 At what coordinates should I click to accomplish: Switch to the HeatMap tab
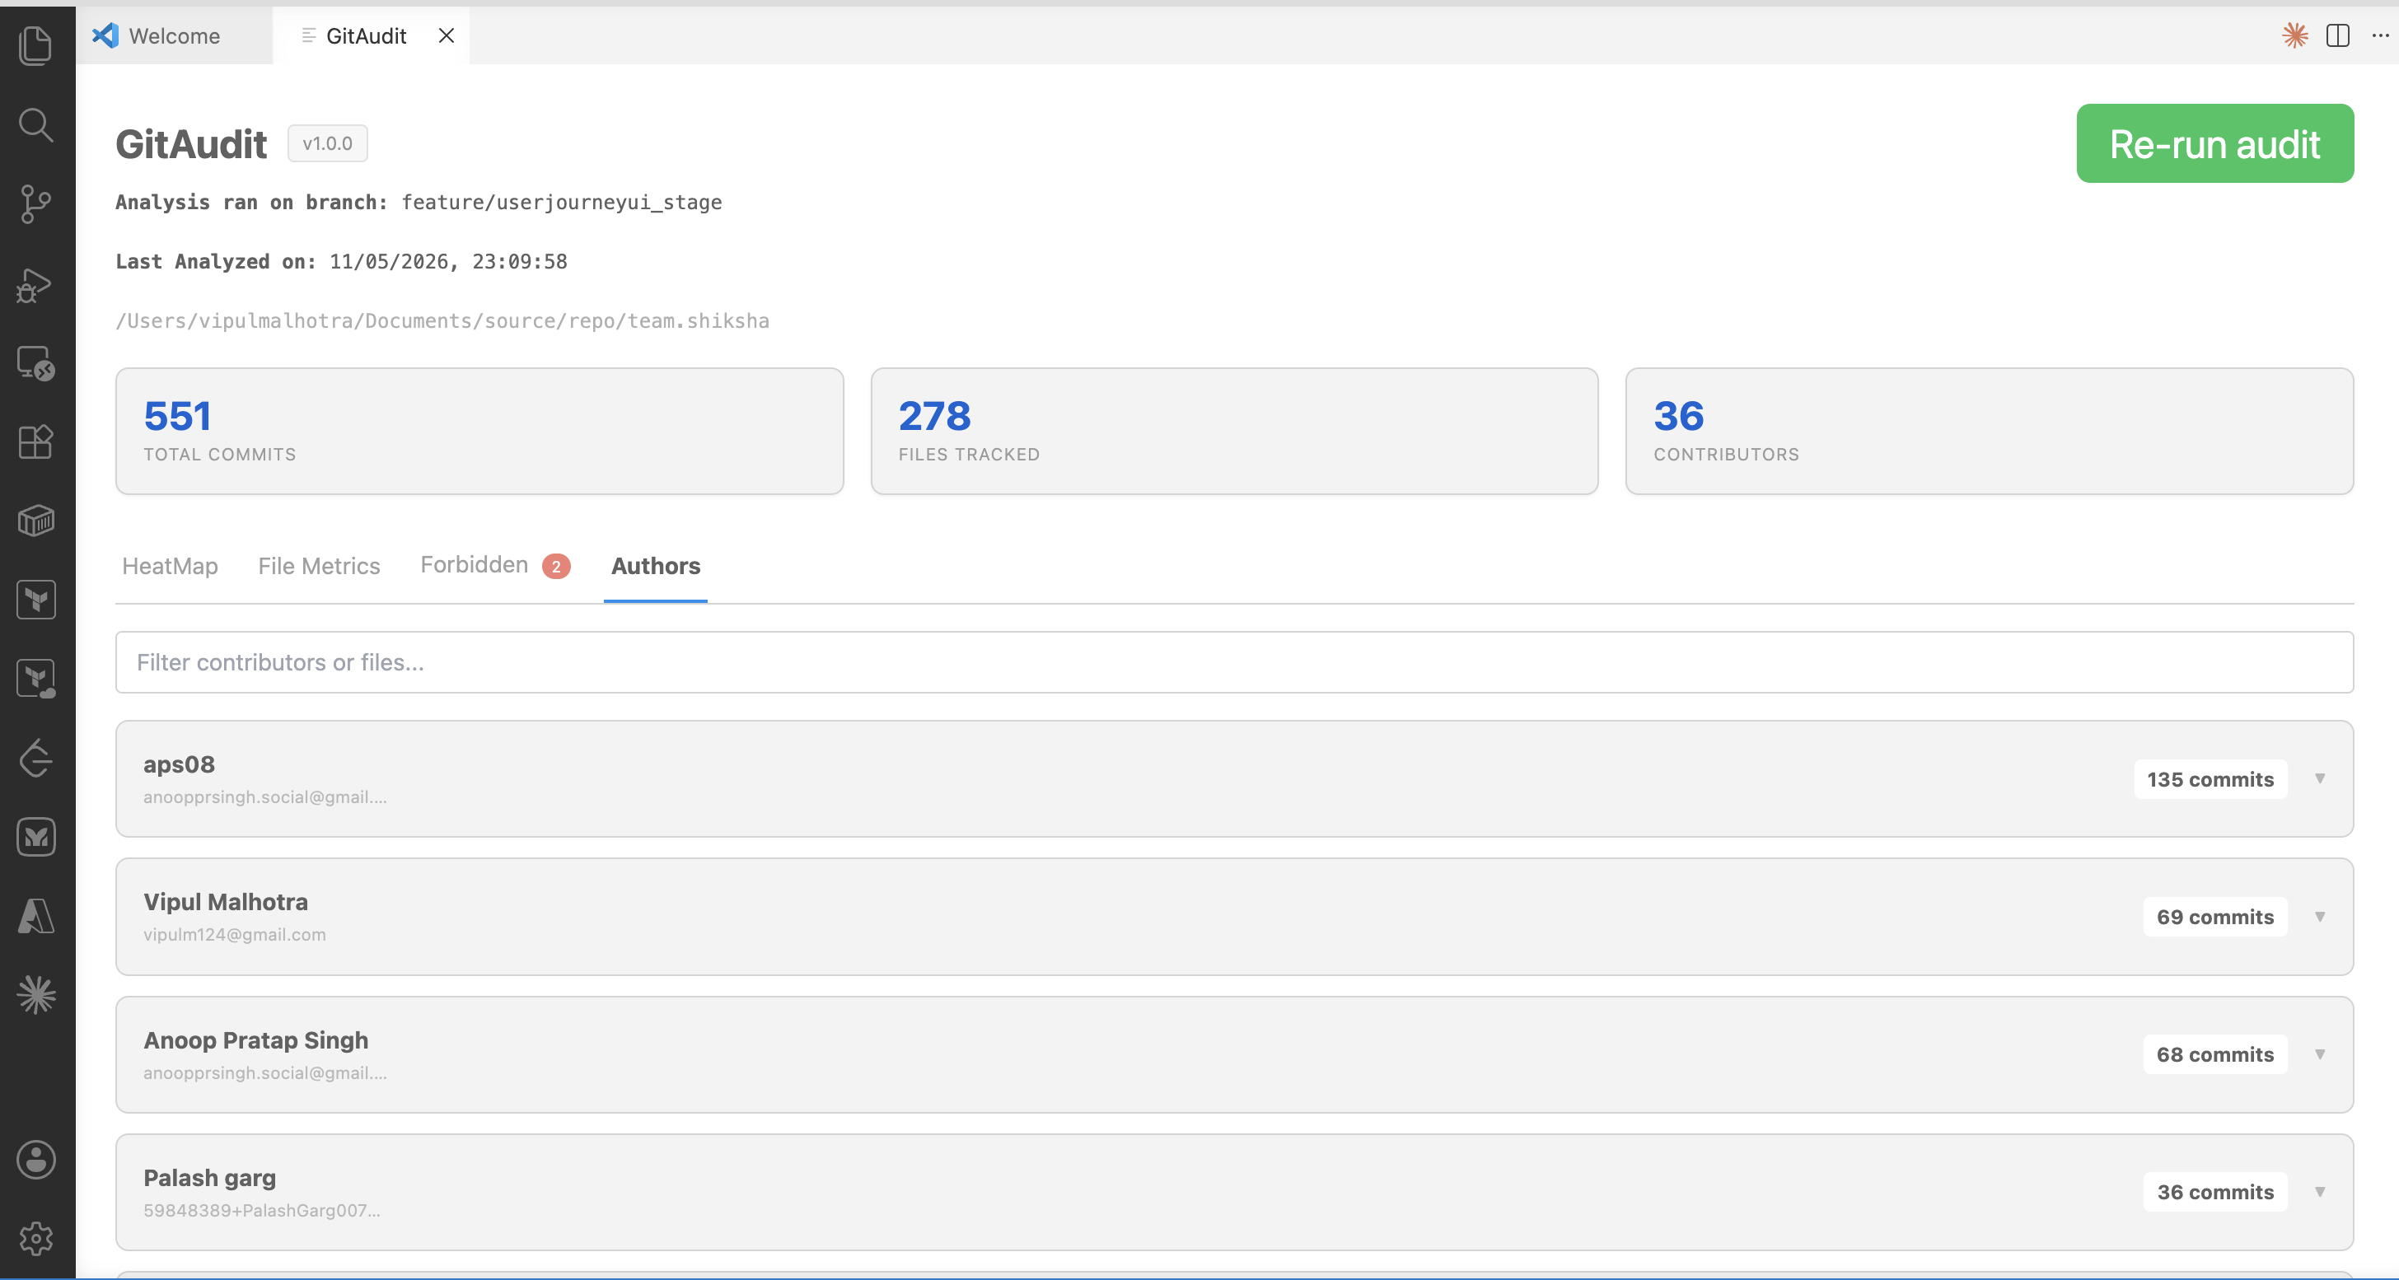(x=170, y=566)
